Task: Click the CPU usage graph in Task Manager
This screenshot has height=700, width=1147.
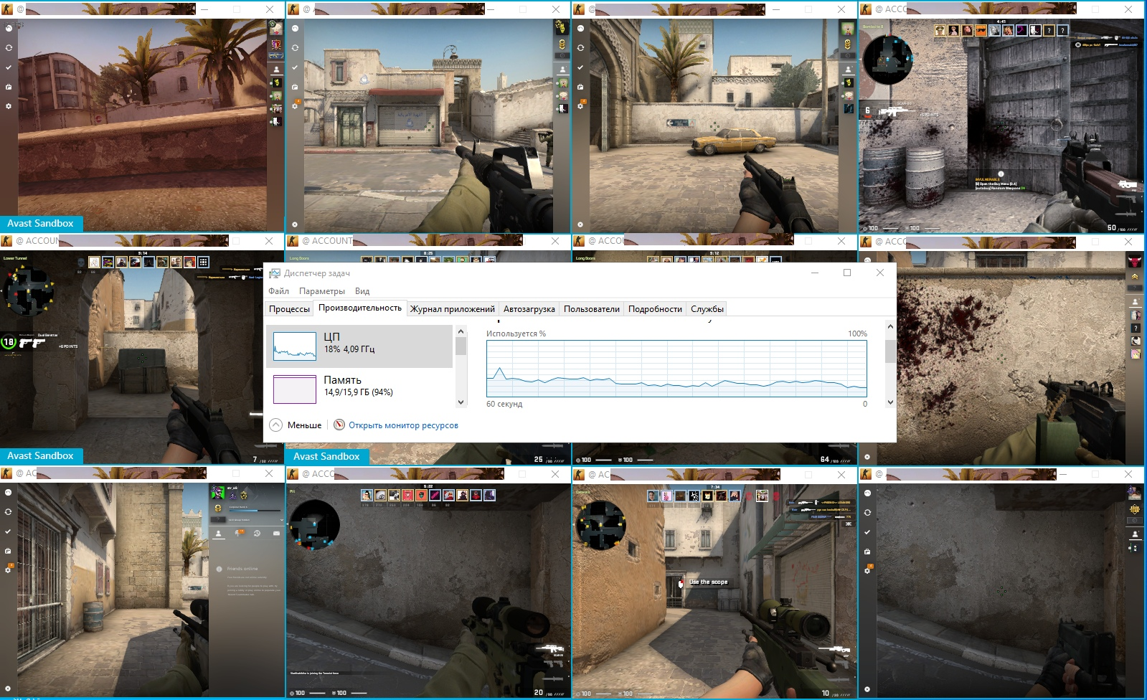Action: tap(676, 369)
